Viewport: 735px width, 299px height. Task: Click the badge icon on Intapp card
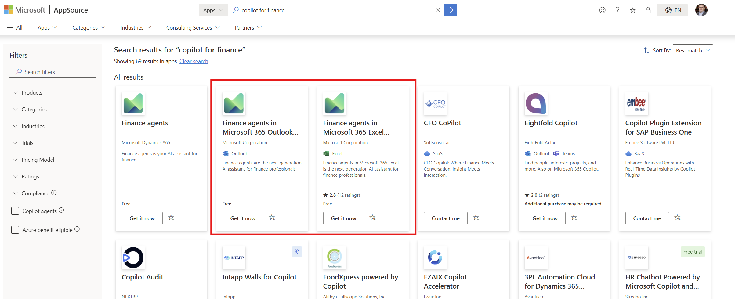point(297,252)
